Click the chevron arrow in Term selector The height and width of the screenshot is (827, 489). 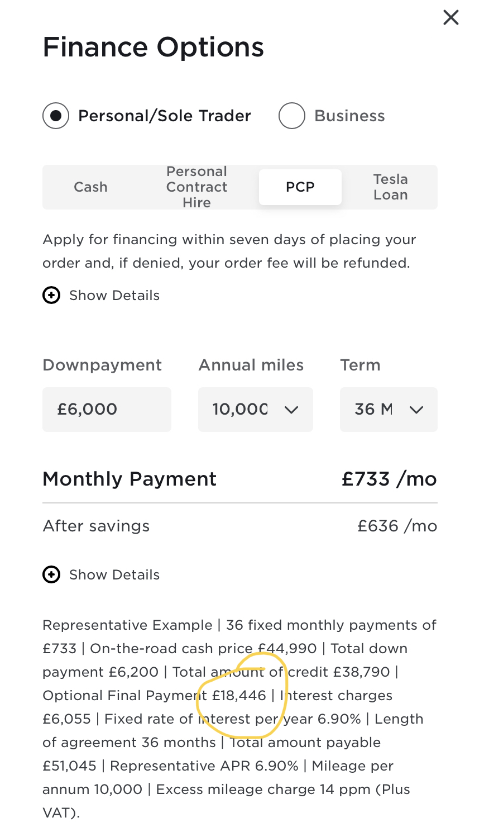point(416,410)
